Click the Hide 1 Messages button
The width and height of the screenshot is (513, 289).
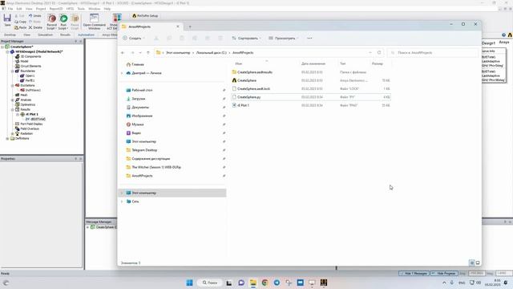[414, 273]
